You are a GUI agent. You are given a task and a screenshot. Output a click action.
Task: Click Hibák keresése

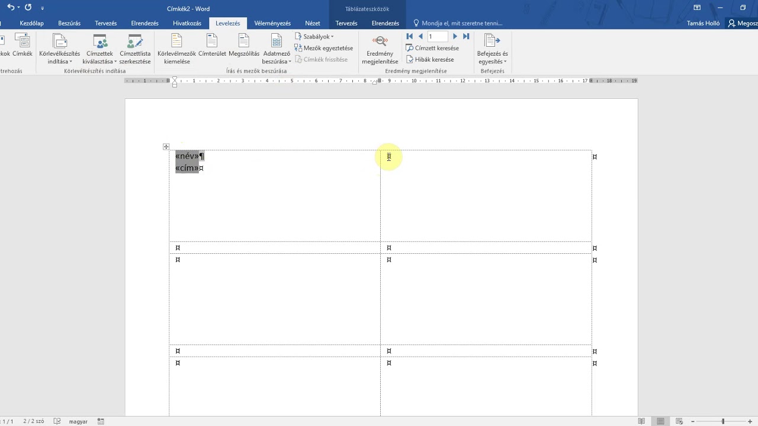click(x=430, y=59)
